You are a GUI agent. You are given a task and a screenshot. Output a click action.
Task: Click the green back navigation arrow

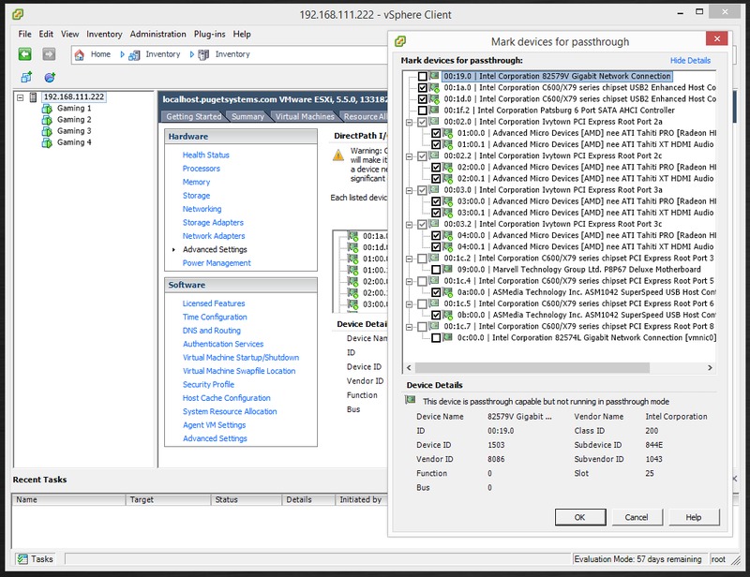[25, 54]
